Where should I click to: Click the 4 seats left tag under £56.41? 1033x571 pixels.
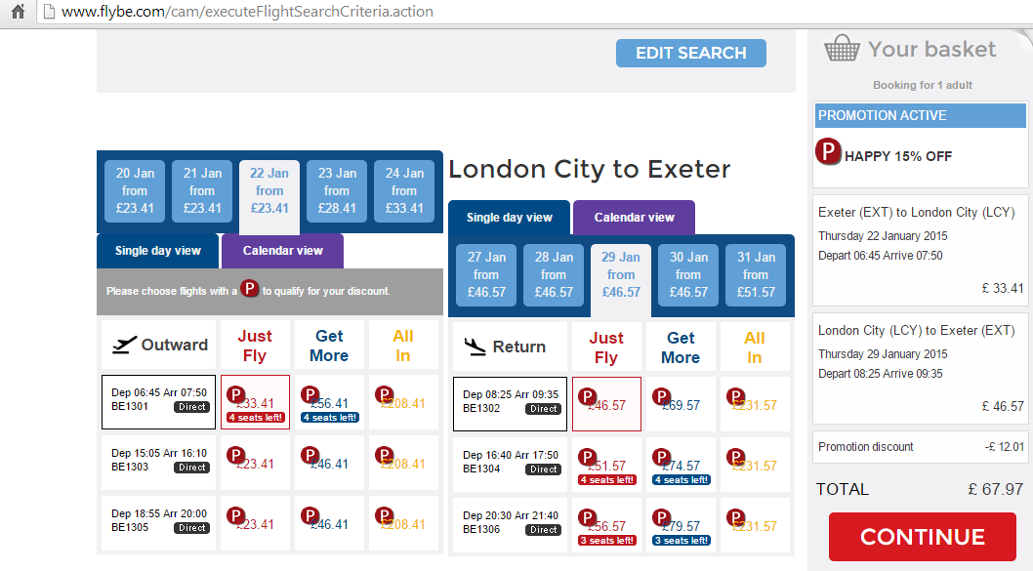pyautogui.click(x=330, y=418)
